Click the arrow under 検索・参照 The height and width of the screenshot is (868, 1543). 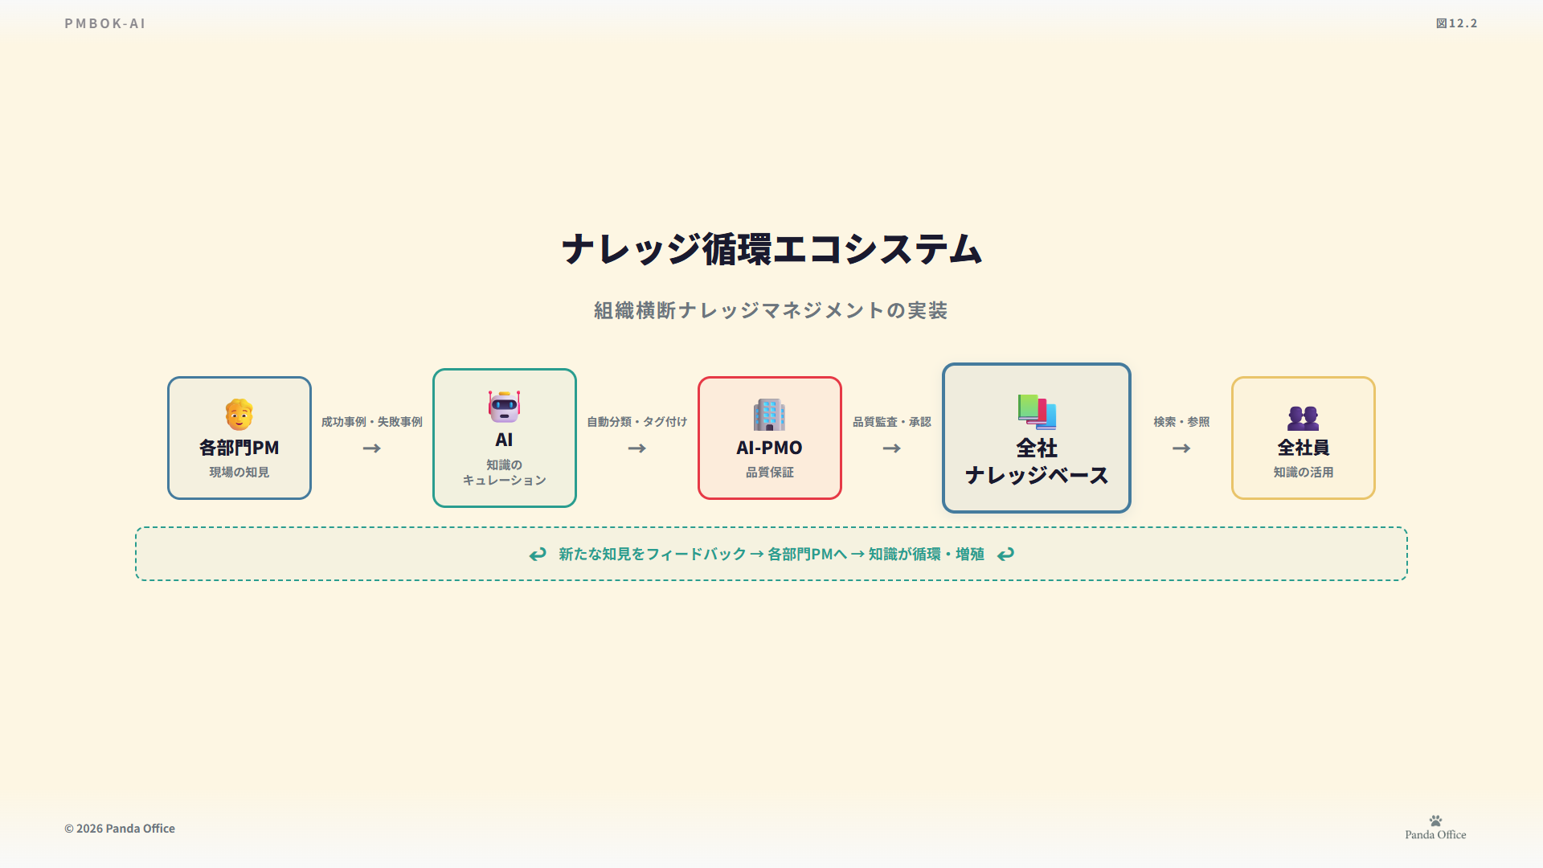pos(1181,448)
